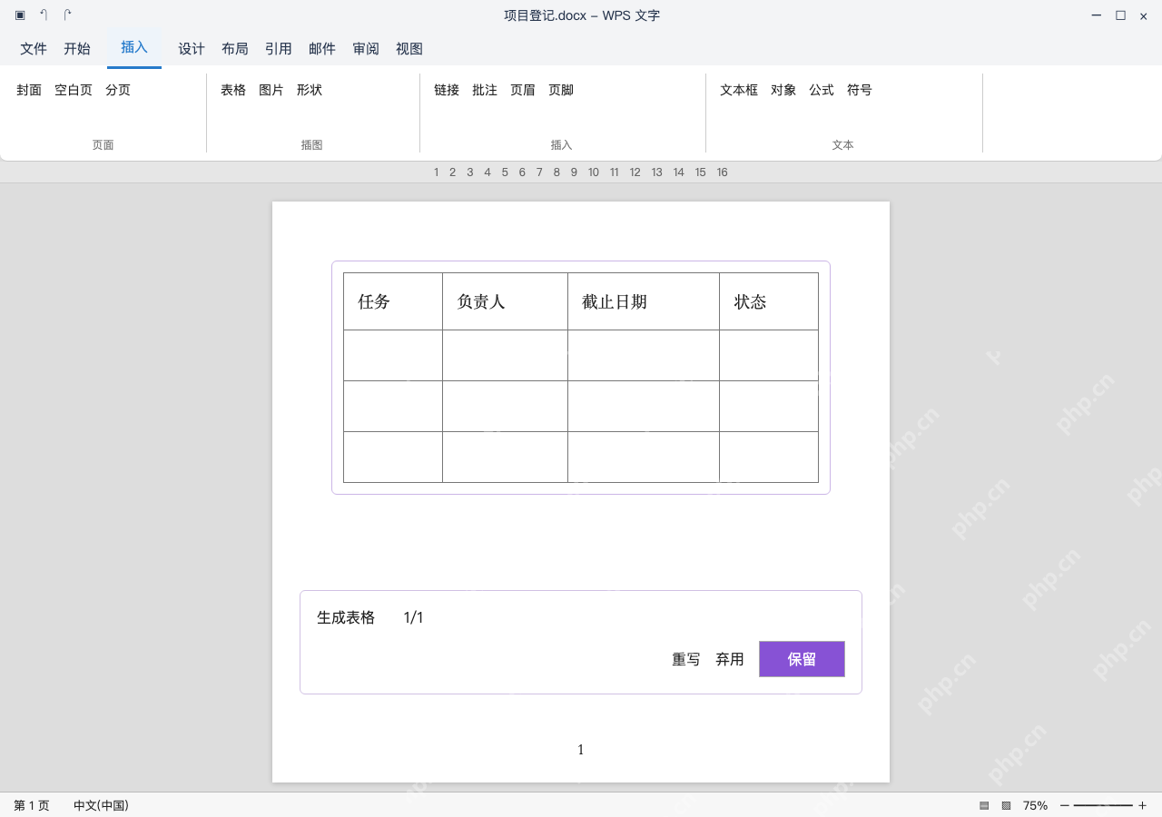Viewport: 1162px width, 817px height.
Task: Click the 页眉 header command
Action: pos(523,90)
